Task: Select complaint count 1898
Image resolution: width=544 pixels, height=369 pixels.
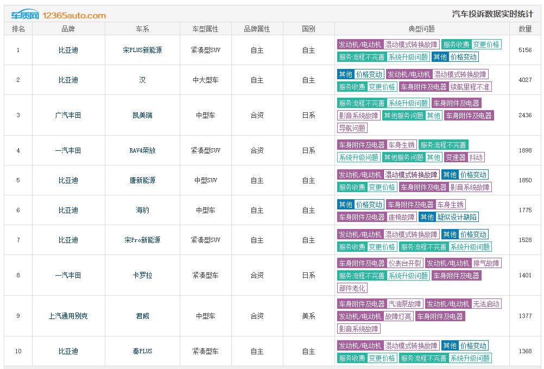Action: click(525, 150)
